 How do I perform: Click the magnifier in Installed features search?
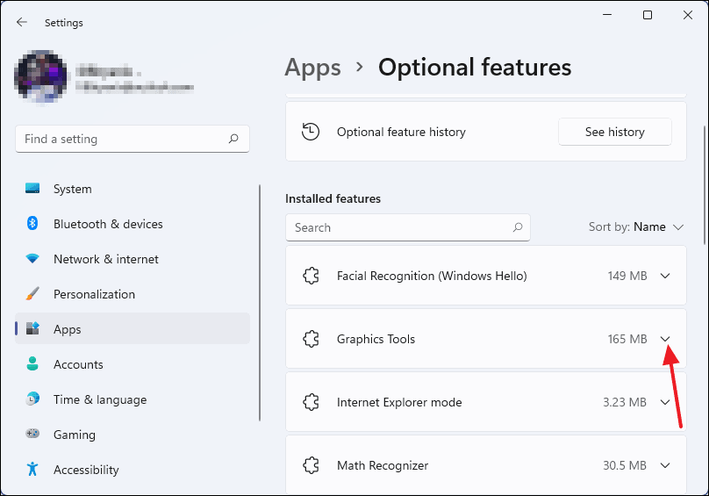[518, 227]
